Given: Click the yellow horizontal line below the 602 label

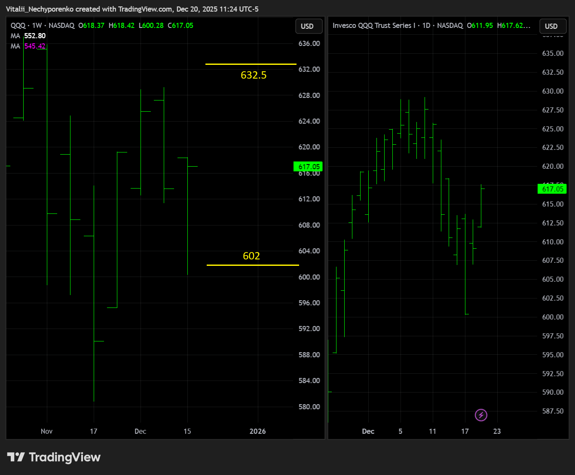Looking at the screenshot, I should [253, 265].
